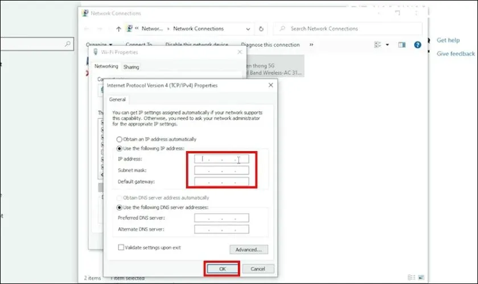This screenshot has height=284, width=478.
Task: Expand the address bar history dropdown
Action: [248, 29]
